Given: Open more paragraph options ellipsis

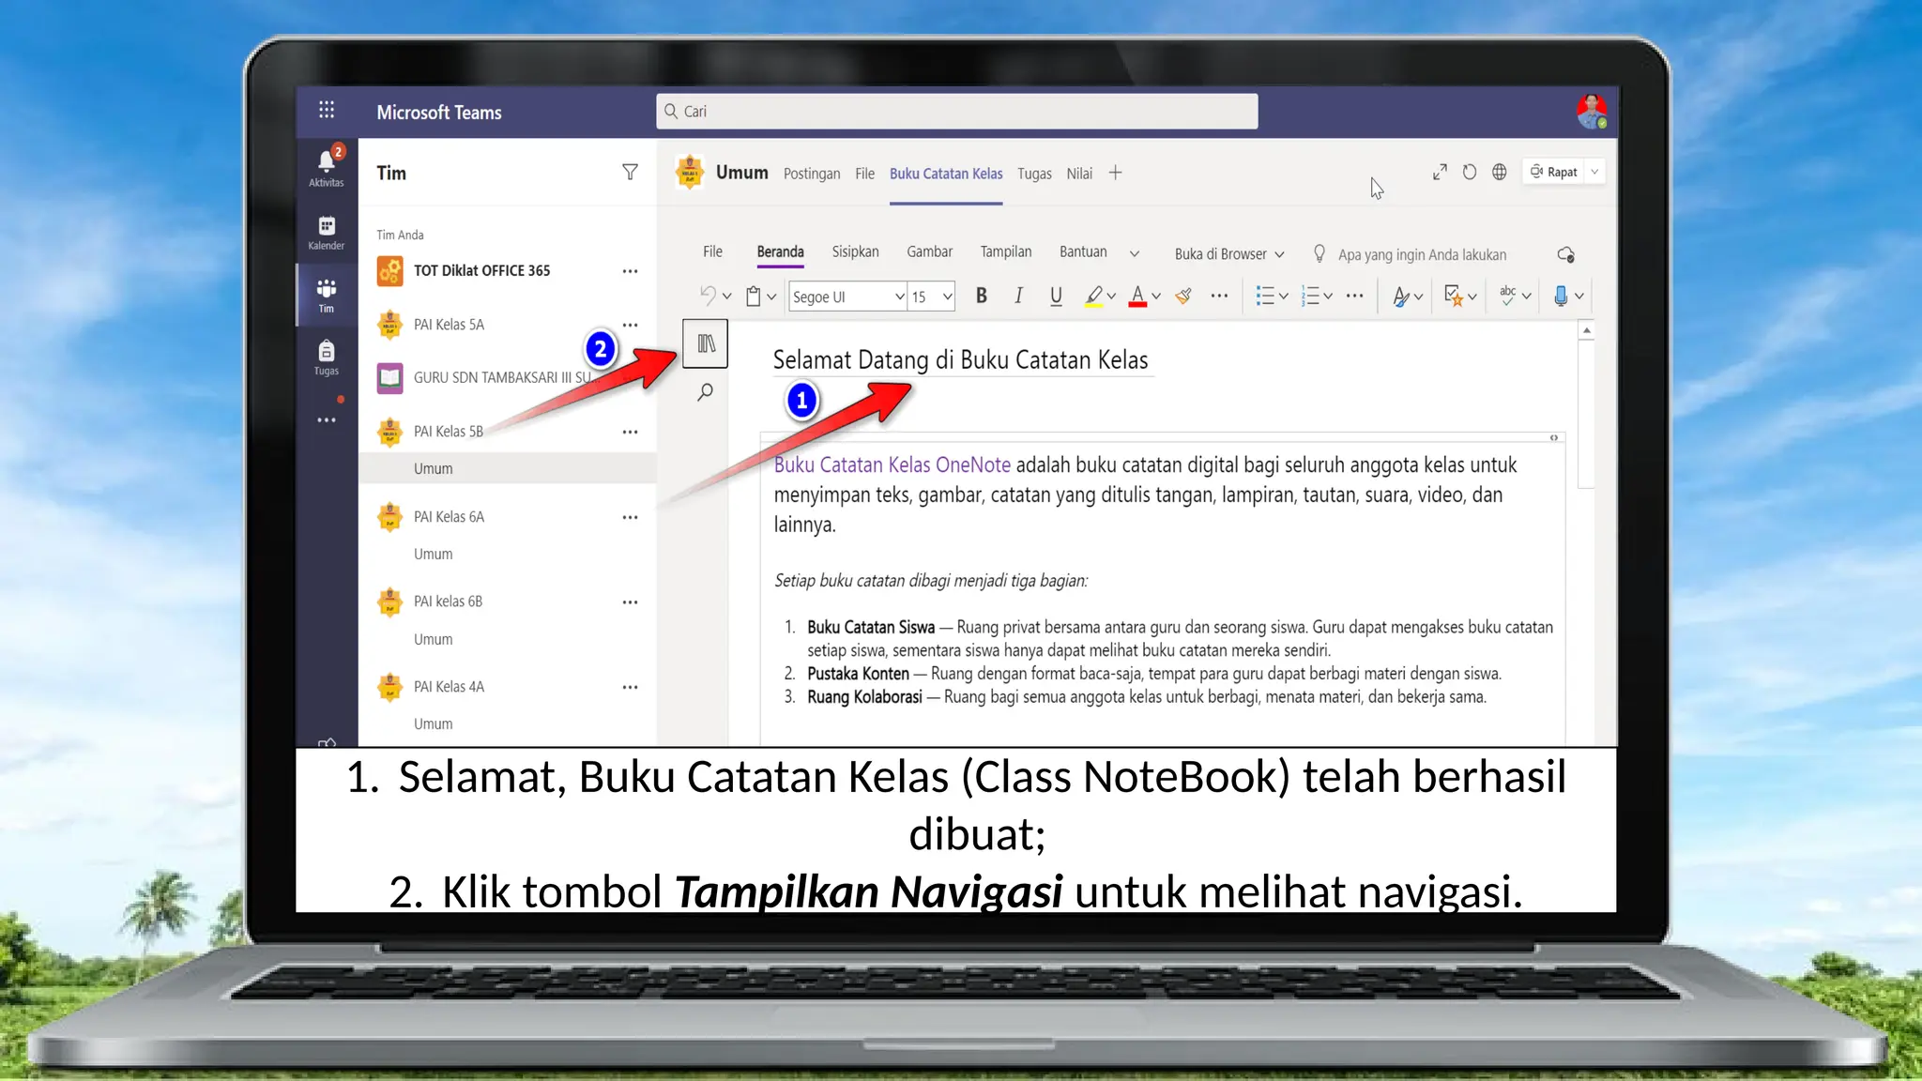Looking at the screenshot, I should coord(1354,296).
